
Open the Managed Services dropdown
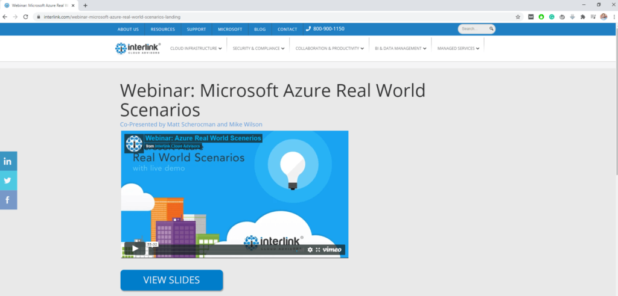coord(458,49)
